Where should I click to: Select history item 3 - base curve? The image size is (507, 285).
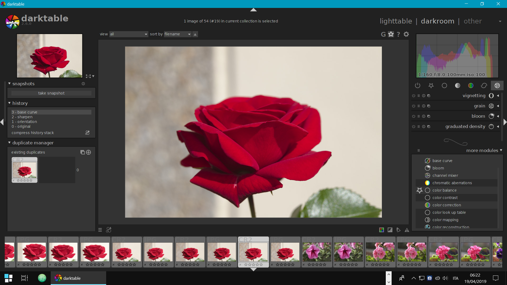[x=51, y=112]
